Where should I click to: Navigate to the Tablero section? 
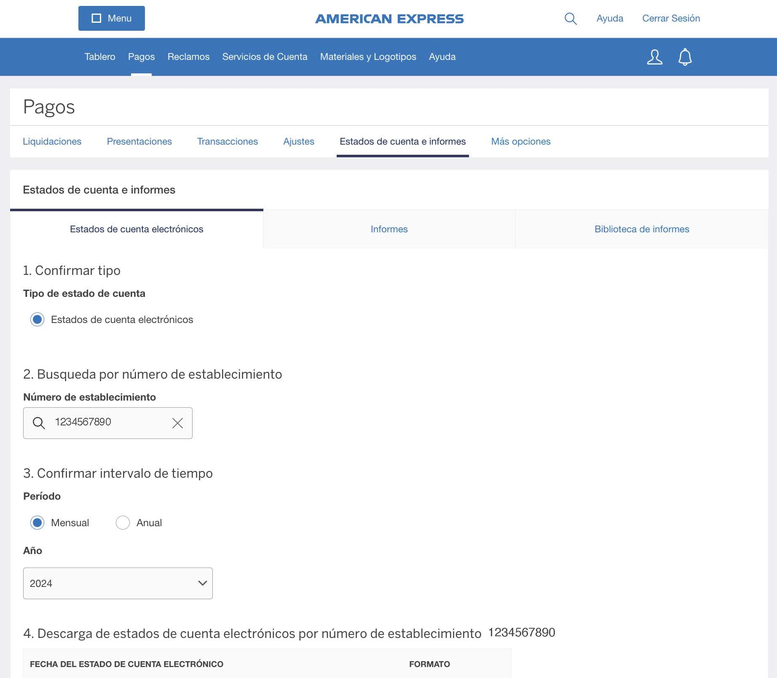pyautogui.click(x=99, y=56)
